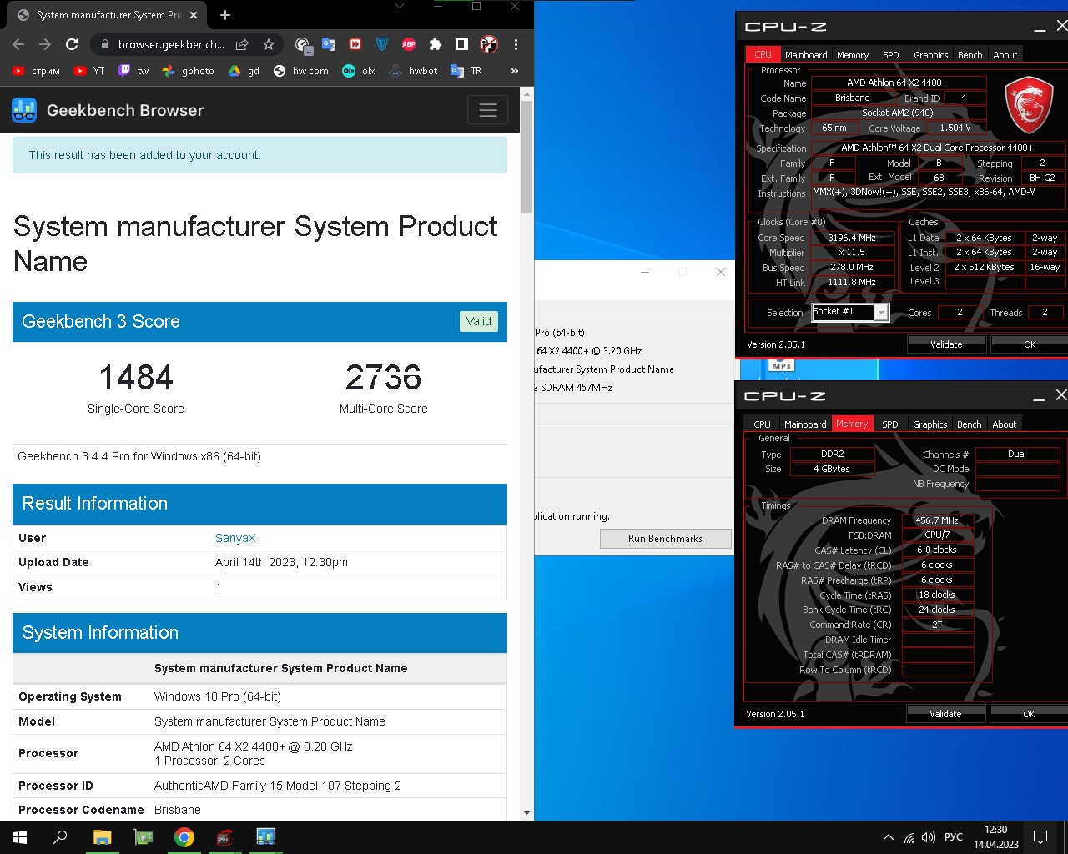
Task: Open the YT bookmark
Action: (89, 71)
